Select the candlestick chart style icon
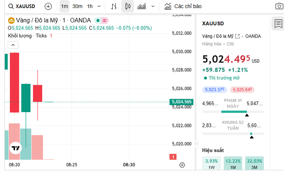The image size is (284, 174). click(128, 6)
